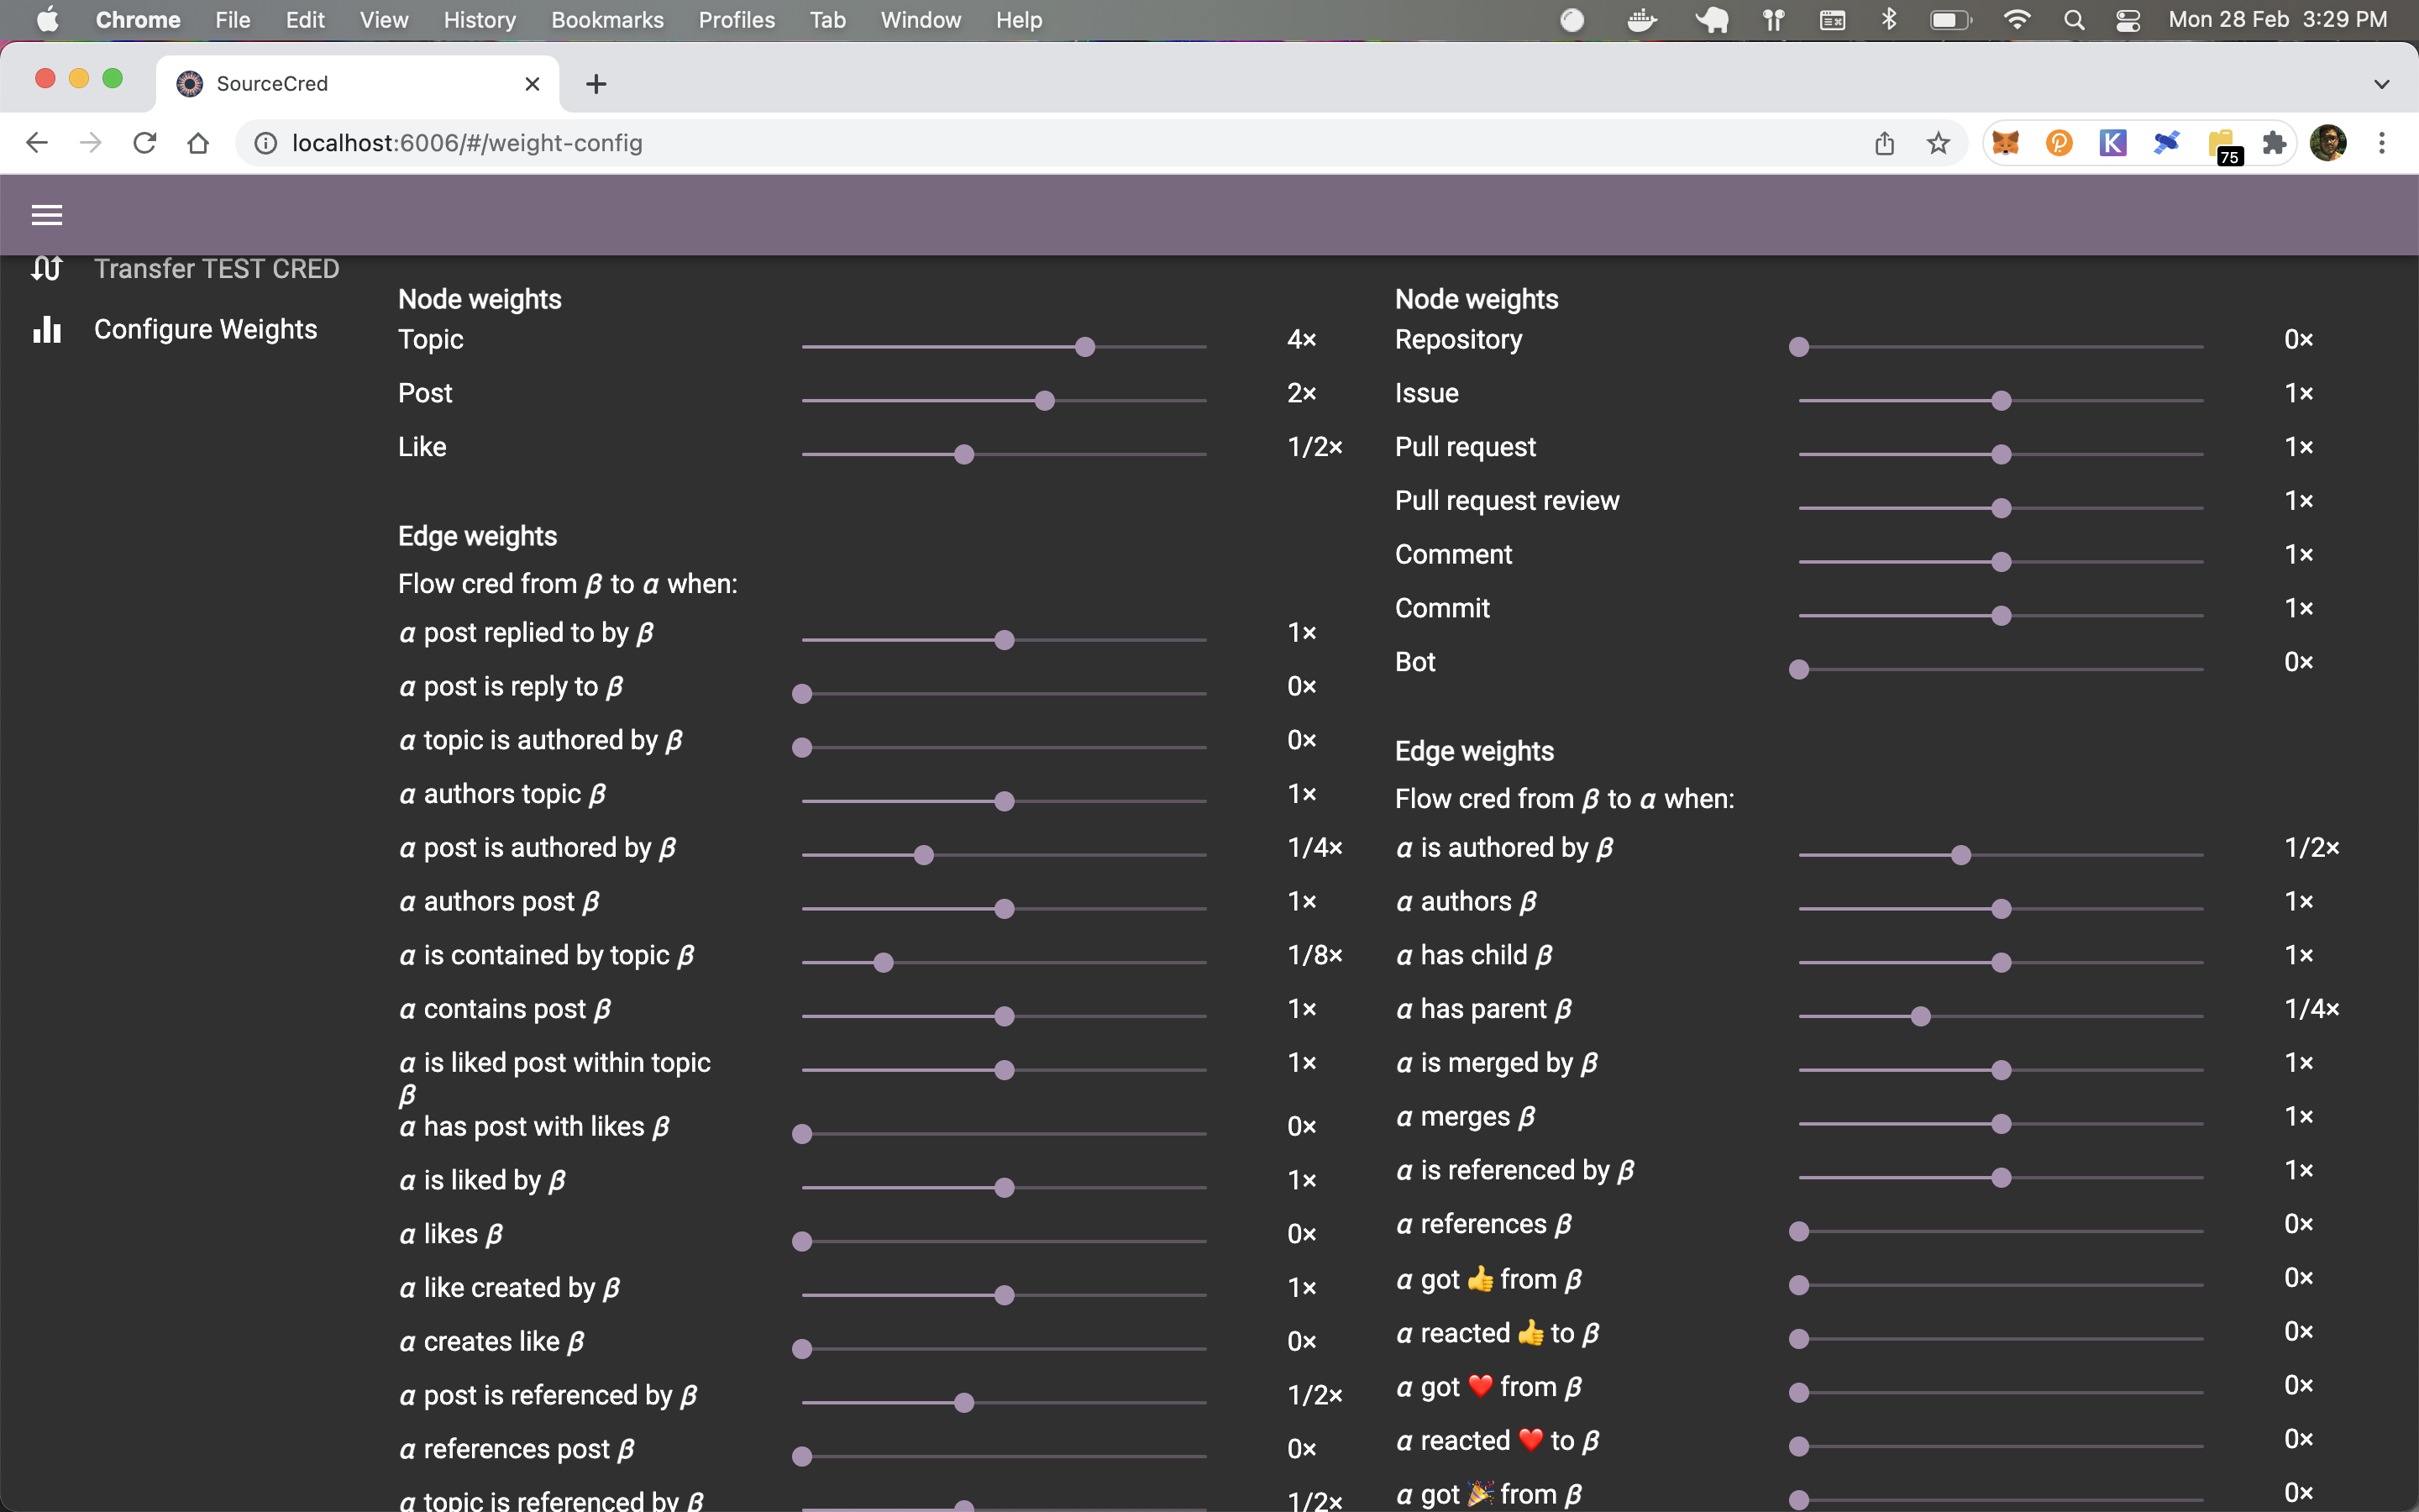Open a new tab with the plus button
This screenshot has height=1512, width=2419.
596,83
